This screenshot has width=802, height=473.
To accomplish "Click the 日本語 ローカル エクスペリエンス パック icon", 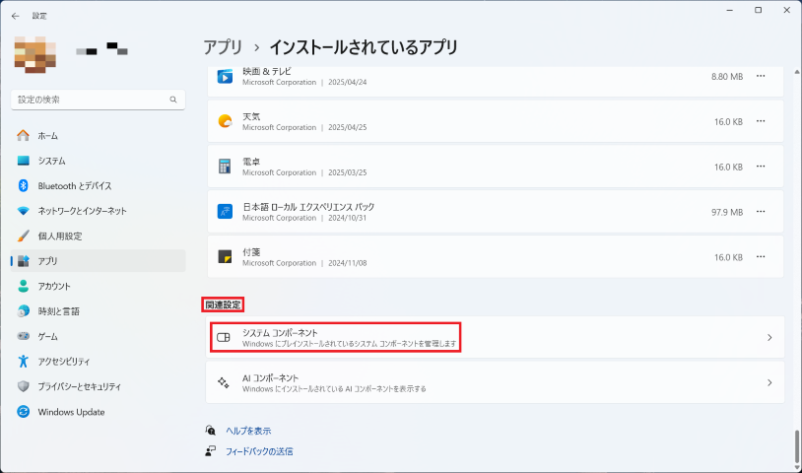I will [225, 212].
